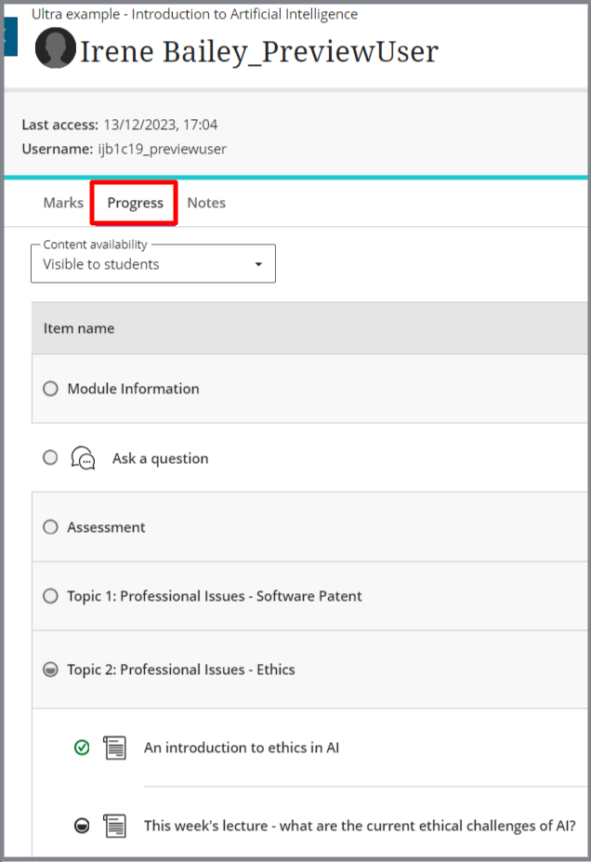
Task: Collapse Topic 2: Professional Issues - Ethics
Action: 181,670
